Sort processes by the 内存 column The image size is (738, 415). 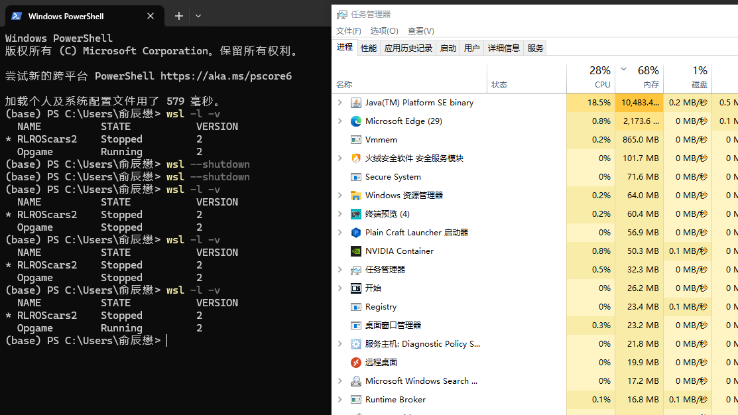(639, 79)
